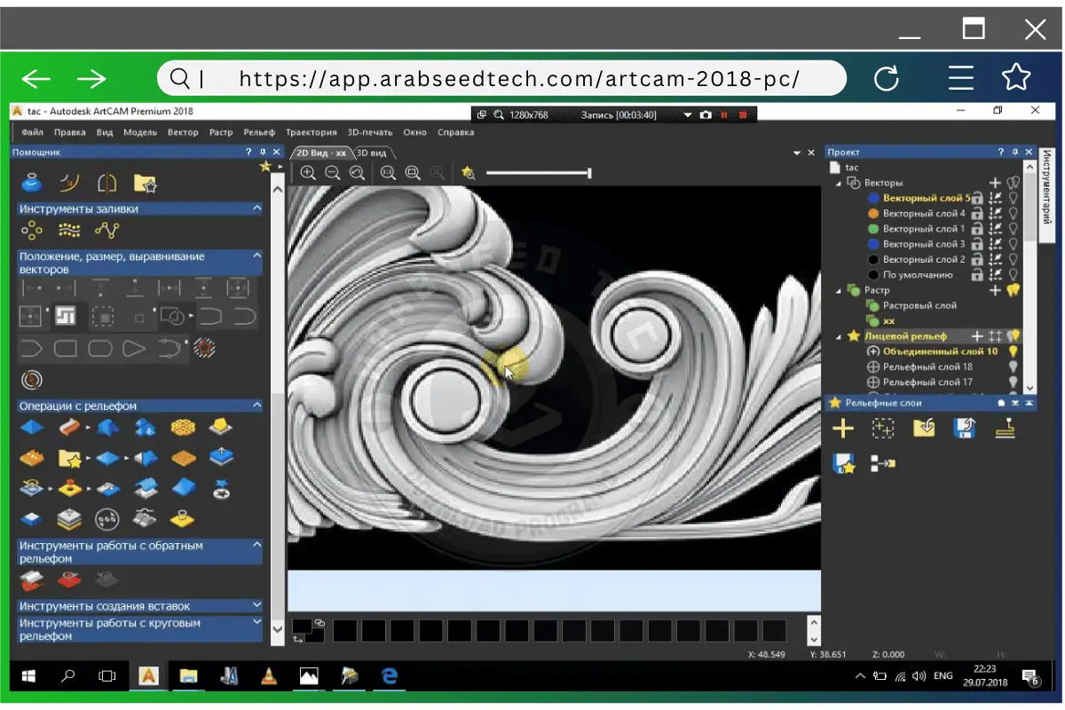The image size is (1065, 710).
Task: Collapse the Инструменты заливки section
Action: point(257,209)
